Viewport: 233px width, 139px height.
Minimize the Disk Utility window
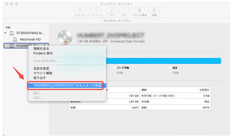click(x=12, y=4)
